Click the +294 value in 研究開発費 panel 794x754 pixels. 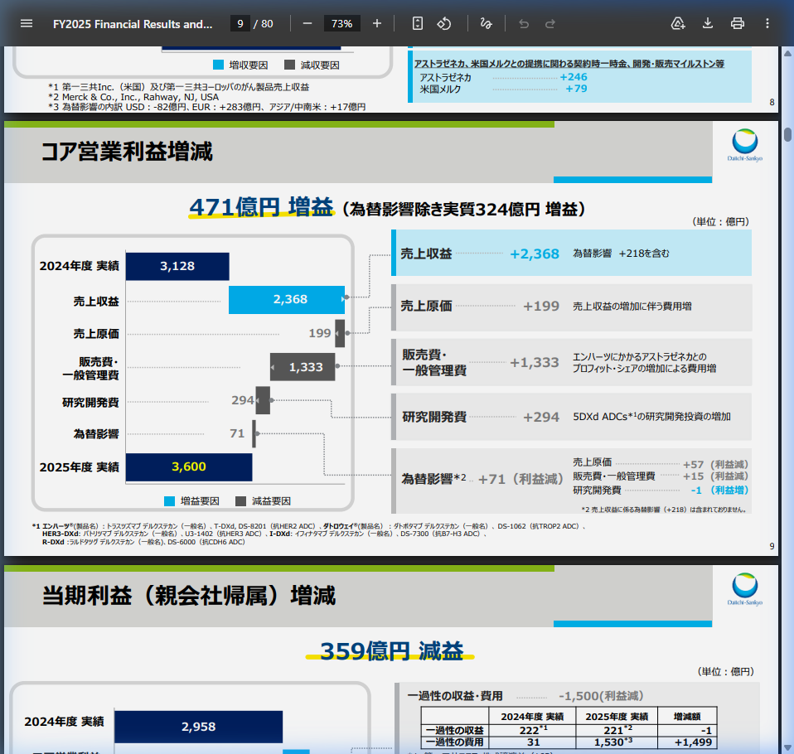[x=541, y=417]
